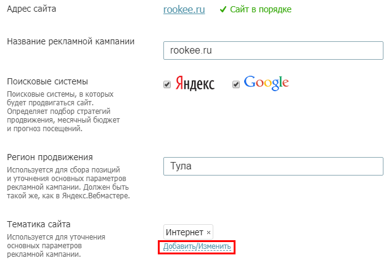
Task: Click the campaign name input field
Action: click(x=273, y=51)
